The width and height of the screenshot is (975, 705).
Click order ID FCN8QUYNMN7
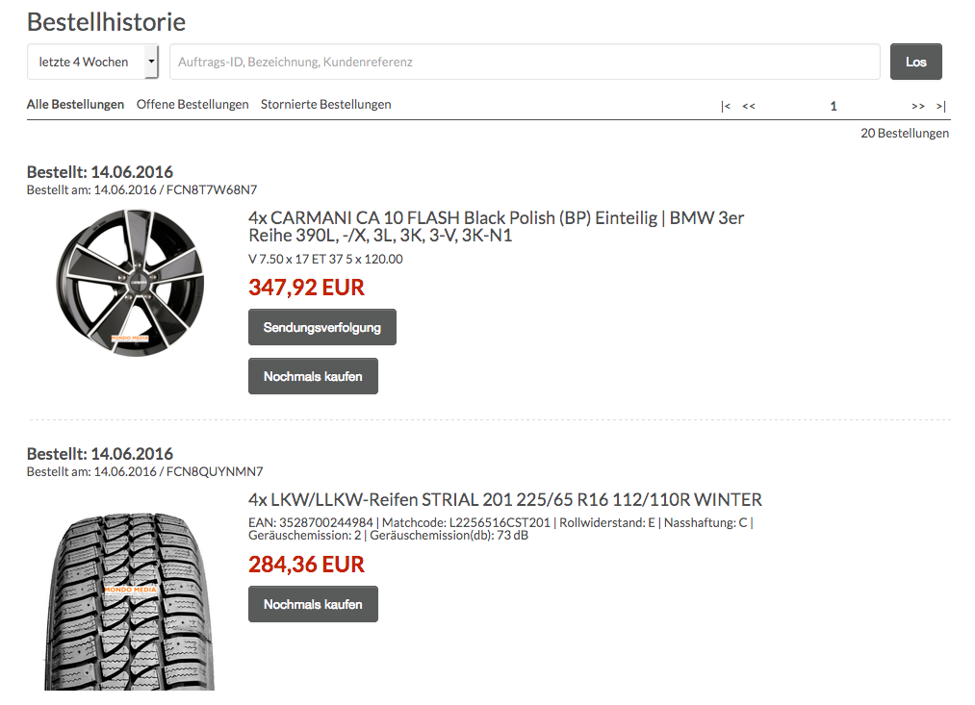(214, 471)
